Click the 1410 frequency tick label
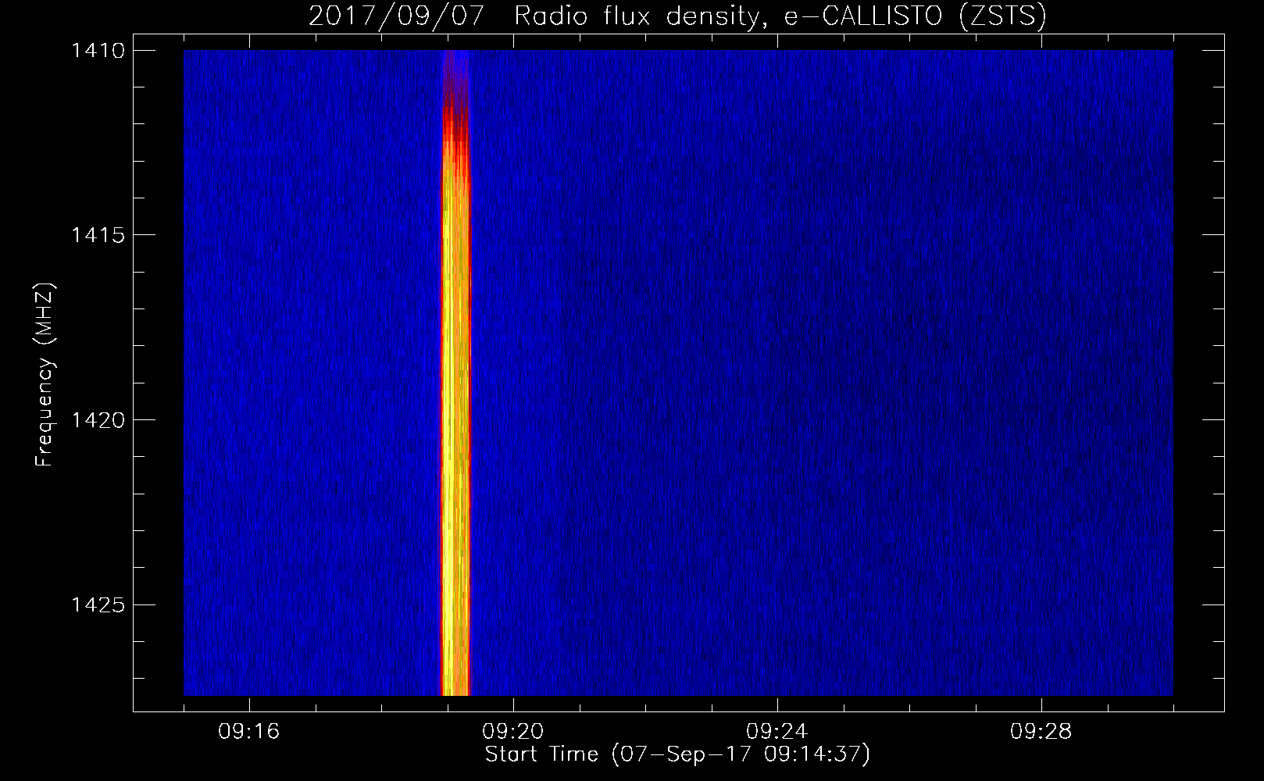 (98, 51)
